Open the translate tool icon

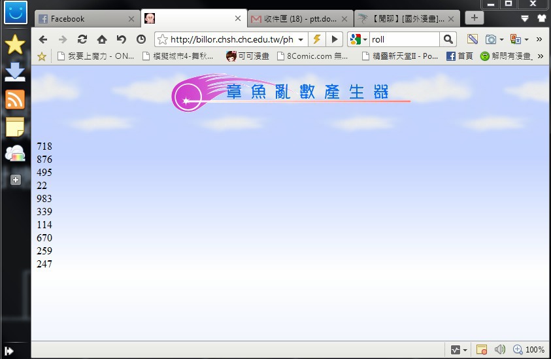(516, 39)
